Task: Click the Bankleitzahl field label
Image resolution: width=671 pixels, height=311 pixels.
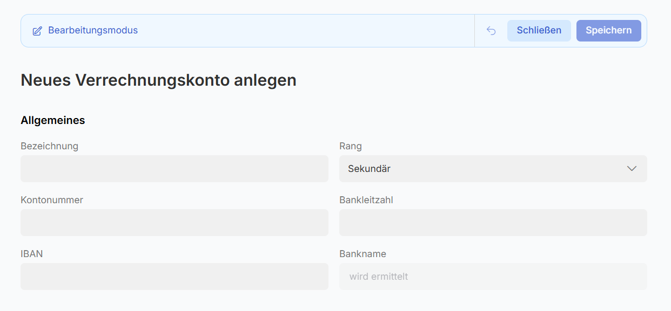Action: [x=366, y=200]
